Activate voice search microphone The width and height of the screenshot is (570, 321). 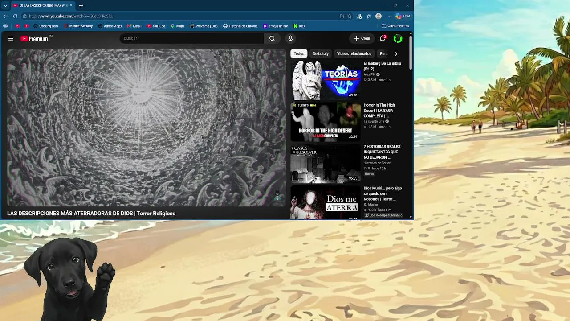290,38
